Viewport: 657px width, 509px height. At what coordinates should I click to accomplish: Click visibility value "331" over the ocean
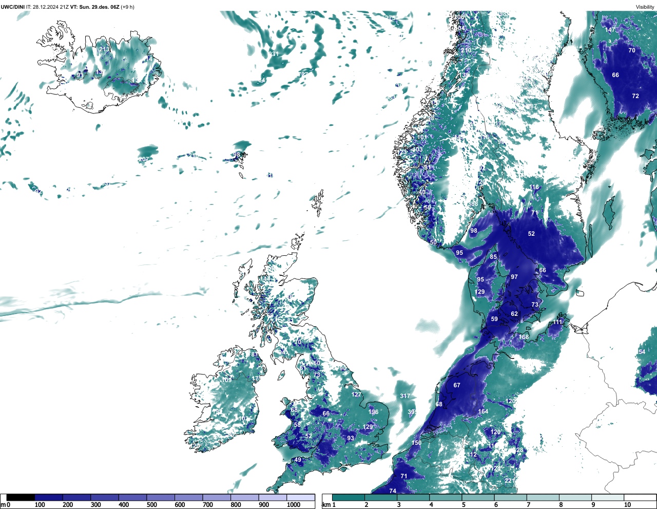tap(274, 54)
